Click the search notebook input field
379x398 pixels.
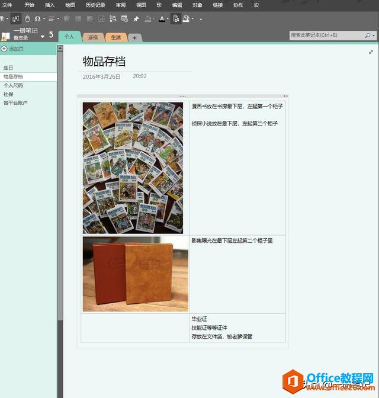[x=326, y=36]
